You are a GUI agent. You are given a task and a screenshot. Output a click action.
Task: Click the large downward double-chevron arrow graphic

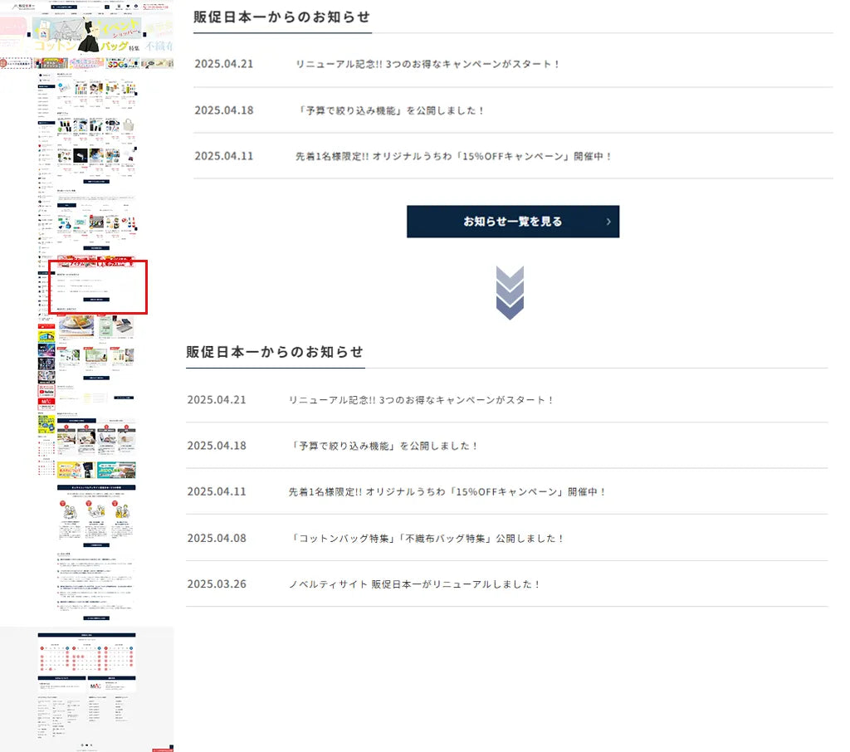510,293
